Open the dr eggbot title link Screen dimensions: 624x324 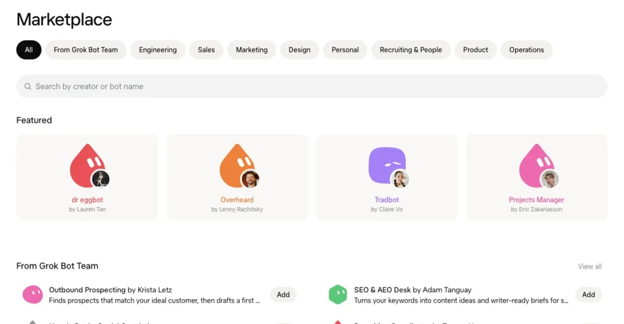[87, 200]
